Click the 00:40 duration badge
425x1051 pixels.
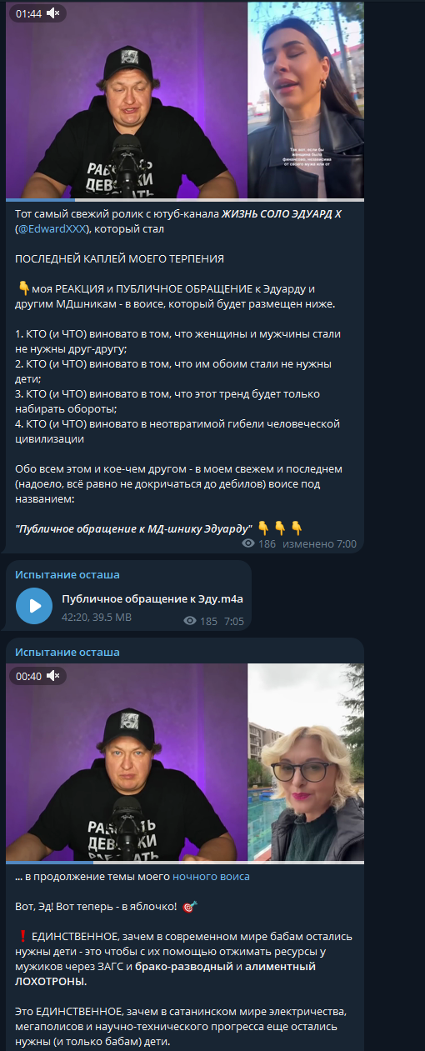pyautogui.click(x=28, y=676)
